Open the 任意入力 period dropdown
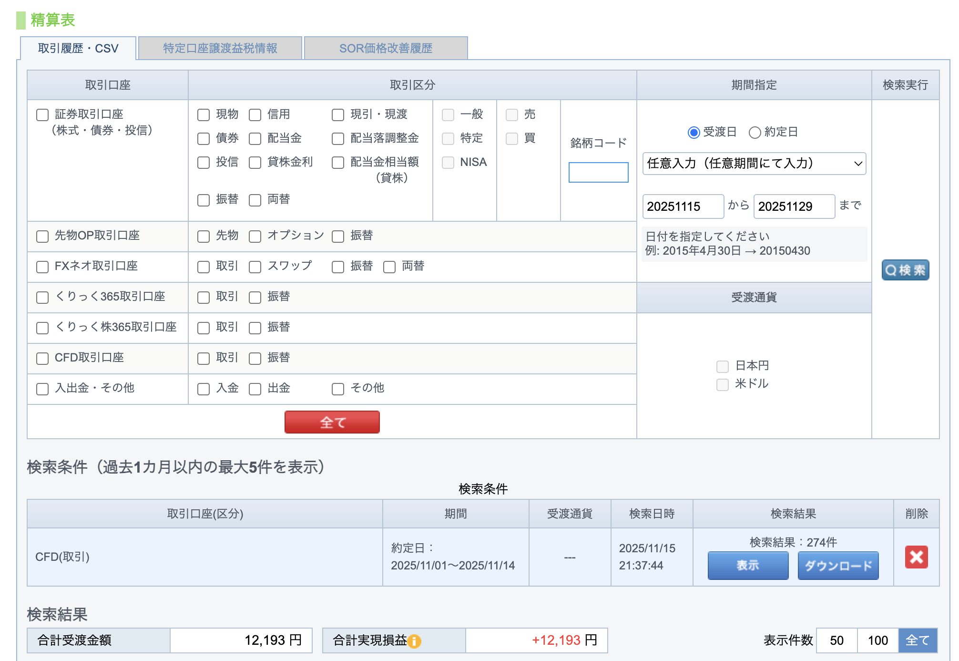This screenshot has height=661, width=959. [x=754, y=164]
